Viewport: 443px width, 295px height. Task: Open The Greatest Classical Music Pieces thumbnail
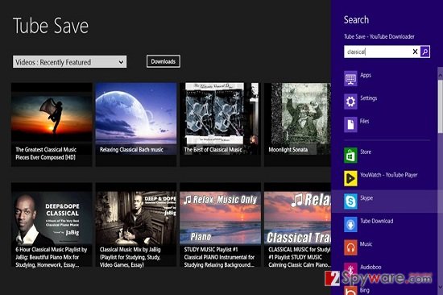[52, 124]
